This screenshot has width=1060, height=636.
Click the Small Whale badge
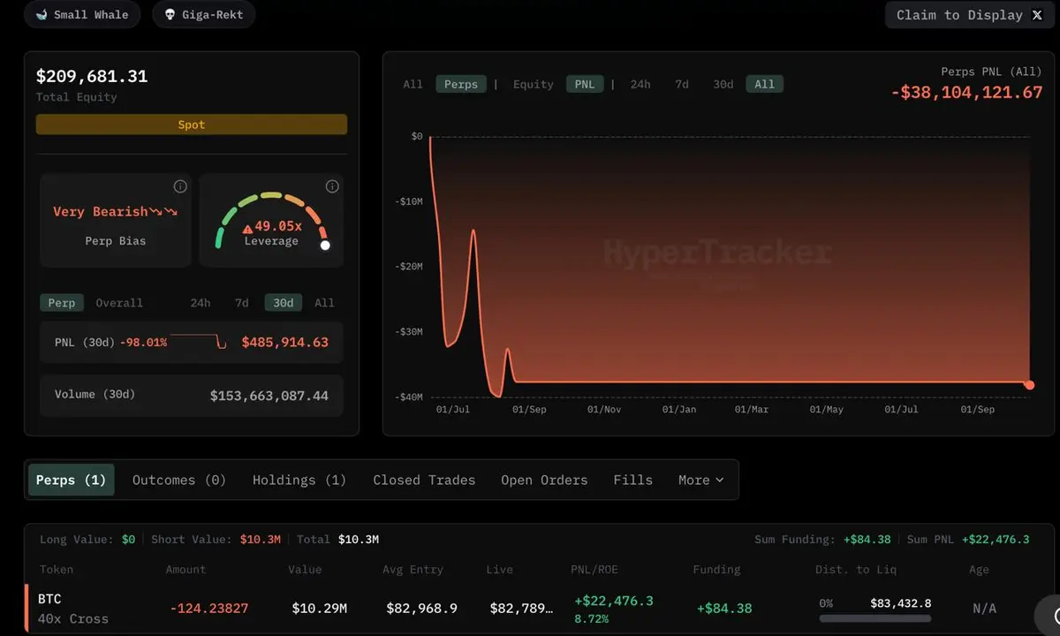[x=82, y=15]
